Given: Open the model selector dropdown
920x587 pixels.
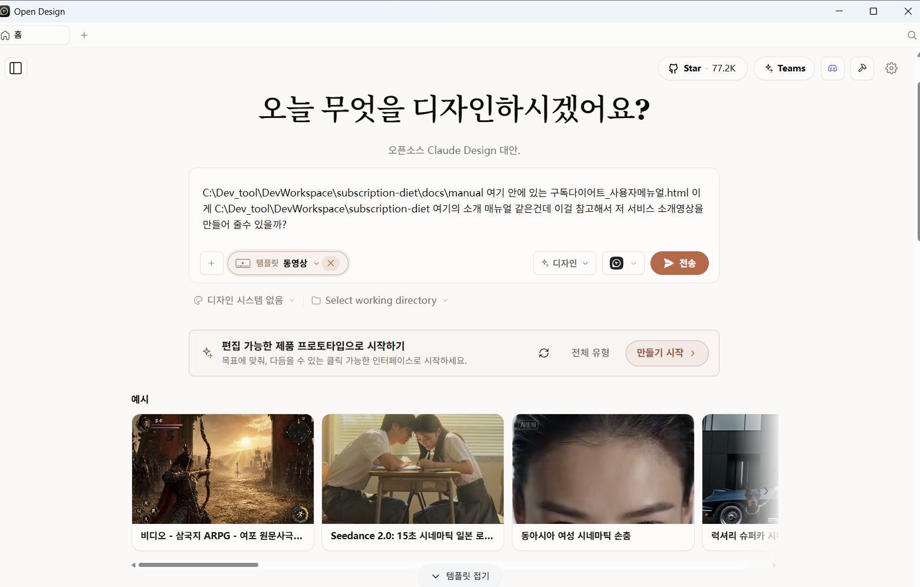Looking at the screenshot, I should 623,263.
